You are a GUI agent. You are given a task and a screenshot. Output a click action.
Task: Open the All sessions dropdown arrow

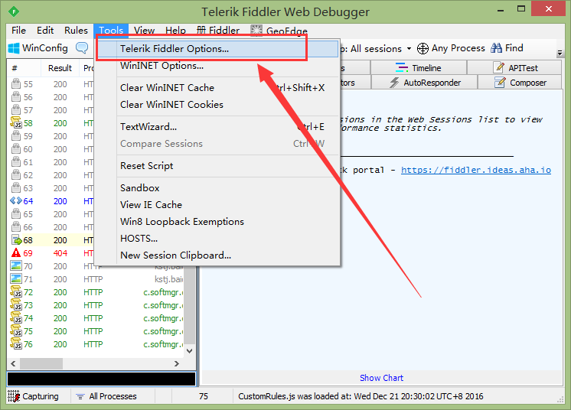pos(409,49)
